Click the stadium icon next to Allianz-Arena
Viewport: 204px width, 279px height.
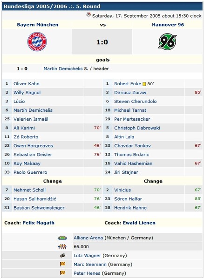pos(62,238)
